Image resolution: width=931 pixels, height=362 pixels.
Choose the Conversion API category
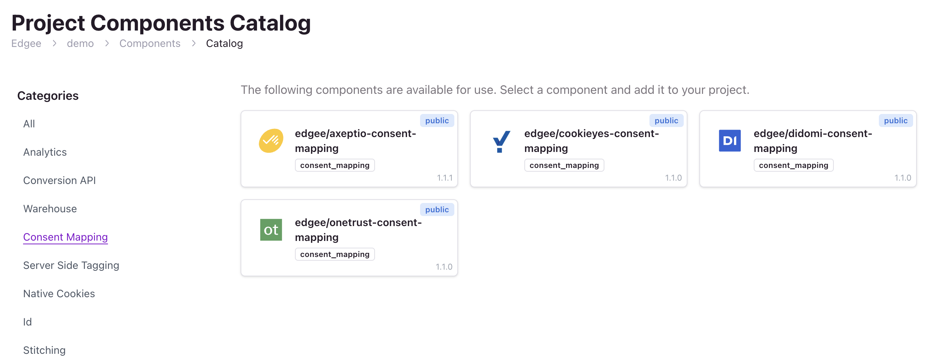[60, 180]
